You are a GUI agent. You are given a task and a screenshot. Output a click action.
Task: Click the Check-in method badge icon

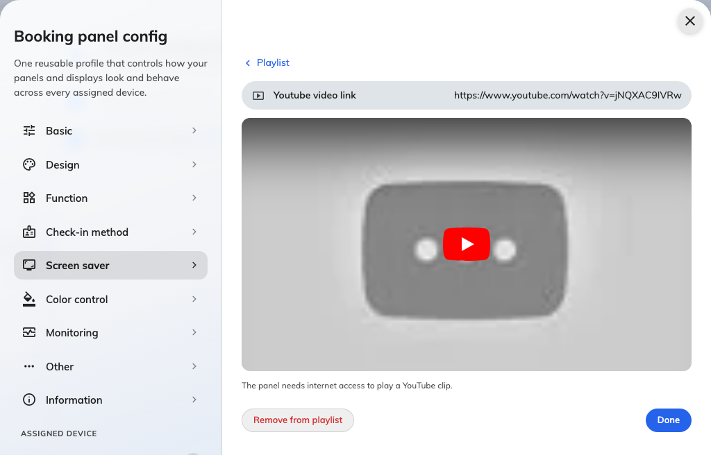coord(29,232)
